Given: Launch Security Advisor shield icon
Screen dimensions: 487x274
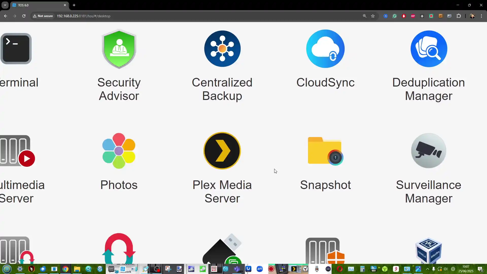Looking at the screenshot, I should tap(119, 49).
